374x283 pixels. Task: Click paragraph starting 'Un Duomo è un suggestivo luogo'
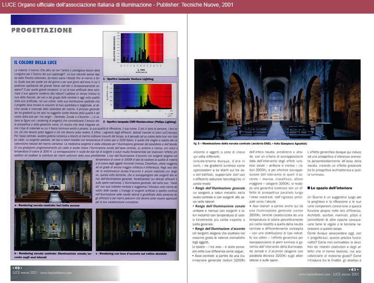pos(334,213)
